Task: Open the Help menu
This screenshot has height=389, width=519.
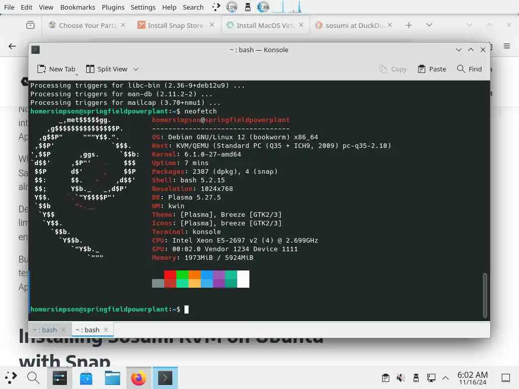Action: (x=169, y=7)
